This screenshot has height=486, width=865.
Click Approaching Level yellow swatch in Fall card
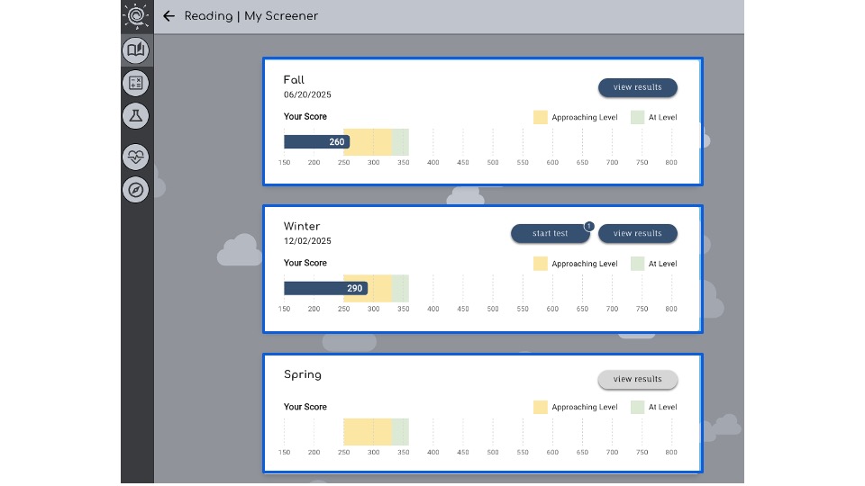coord(541,117)
